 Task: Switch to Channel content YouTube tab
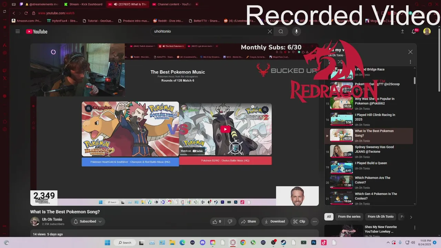[171, 4]
